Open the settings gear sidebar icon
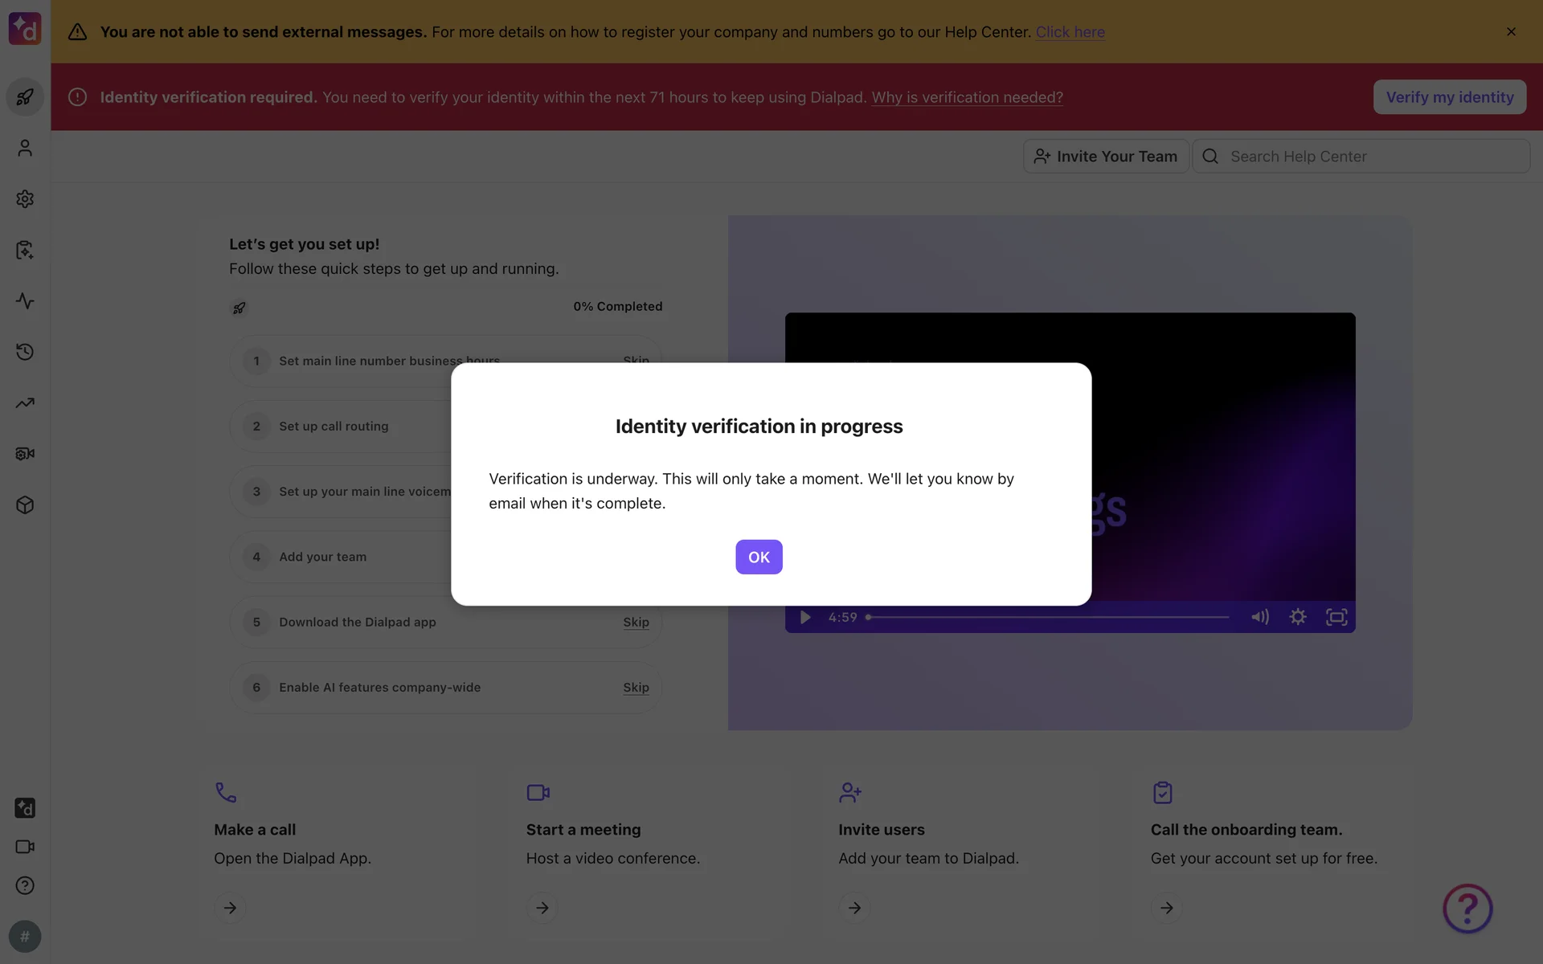 point(25,199)
